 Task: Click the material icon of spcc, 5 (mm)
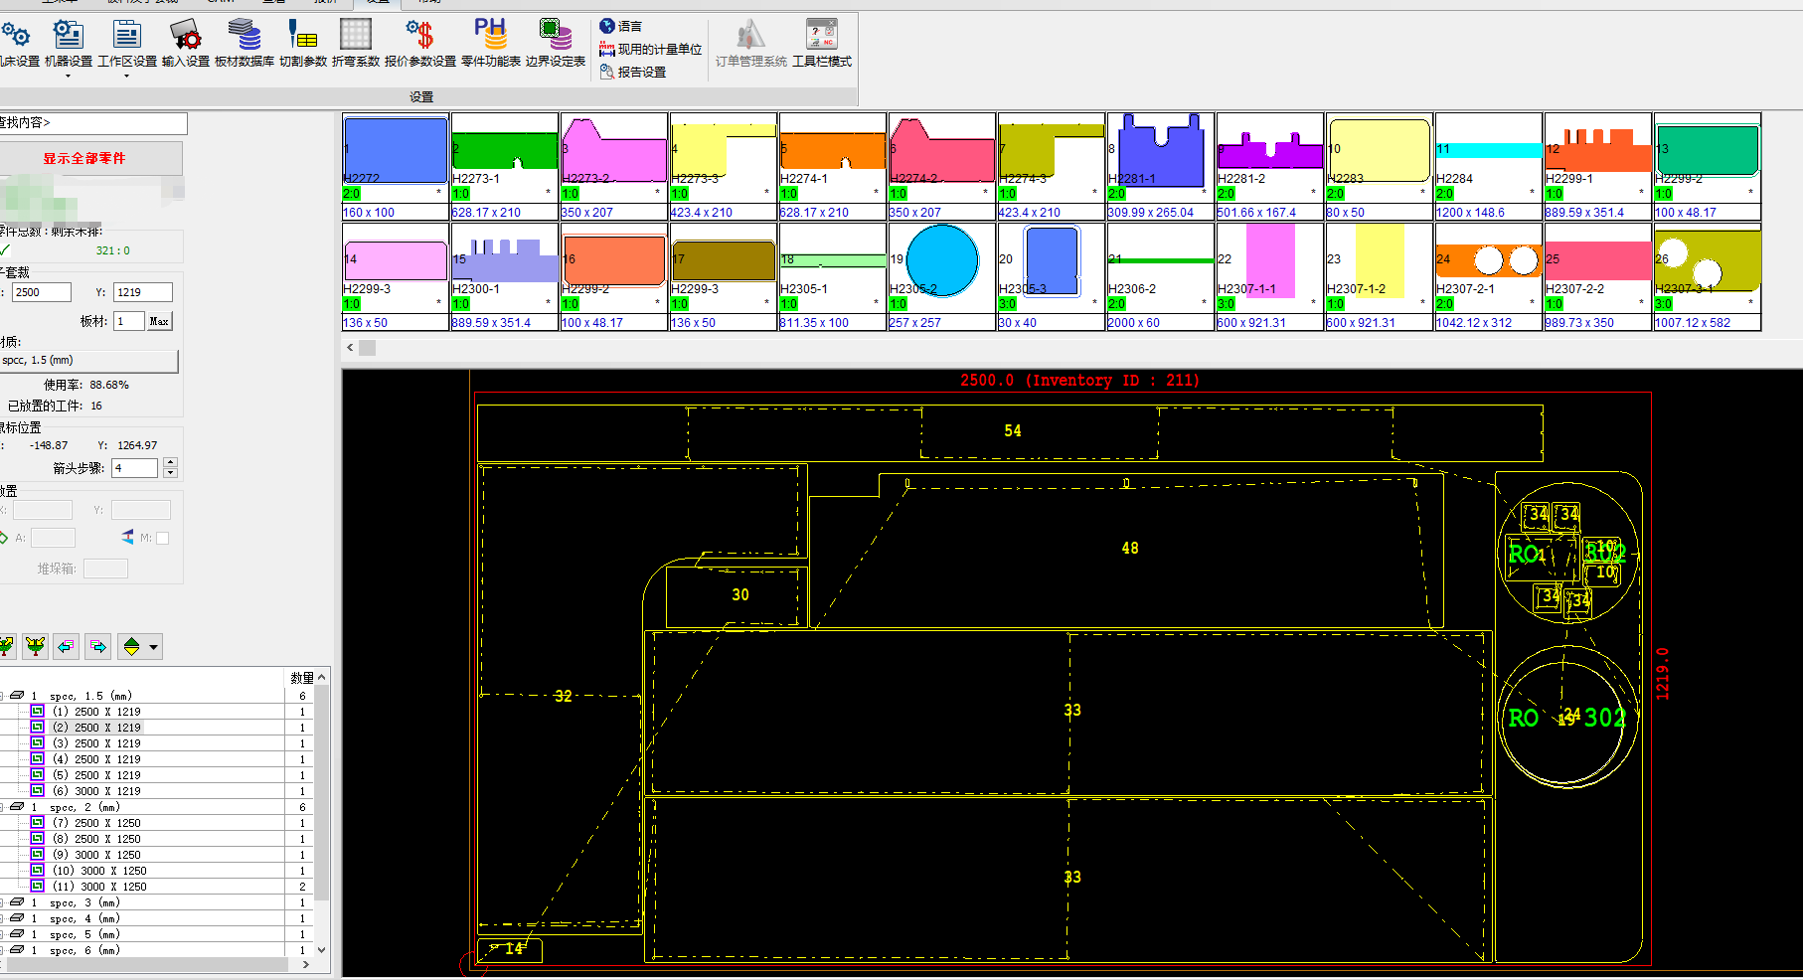click(x=17, y=934)
